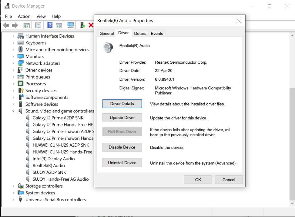The width and height of the screenshot is (295, 217).
Task: Click the Universal Serial Bus controllers icon
Action: pos(20,199)
